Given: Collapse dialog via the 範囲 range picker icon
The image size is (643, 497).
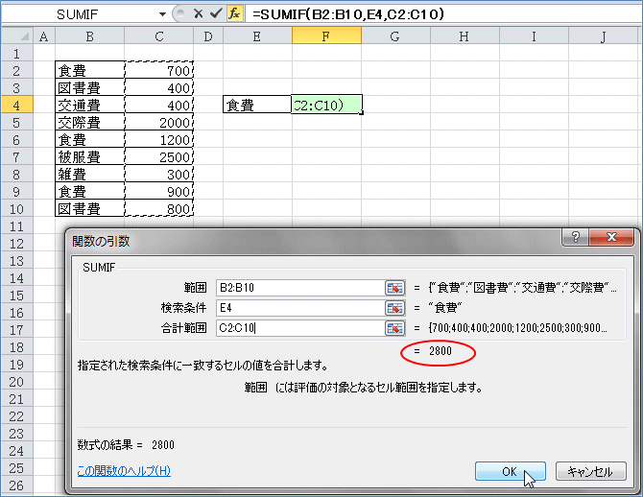Looking at the screenshot, I should 394,288.
